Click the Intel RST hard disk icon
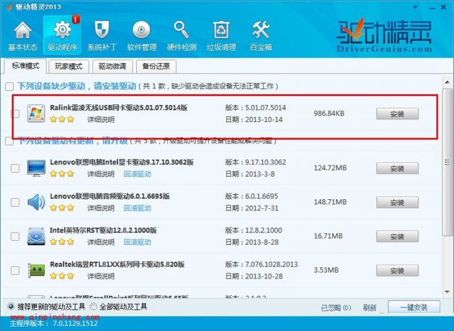 36,236
